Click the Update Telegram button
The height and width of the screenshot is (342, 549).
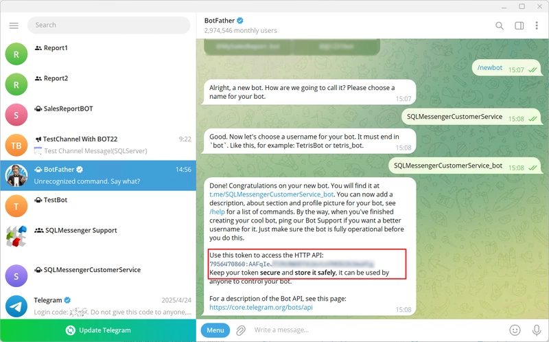pos(98,330)
